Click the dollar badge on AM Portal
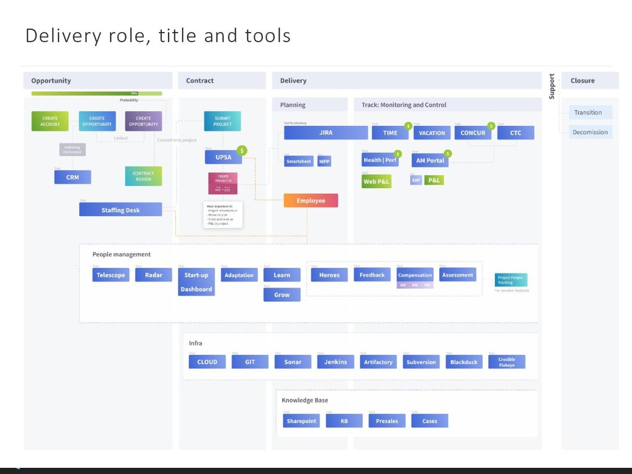This screenshot has height=474, width=632. coord(447,154)
